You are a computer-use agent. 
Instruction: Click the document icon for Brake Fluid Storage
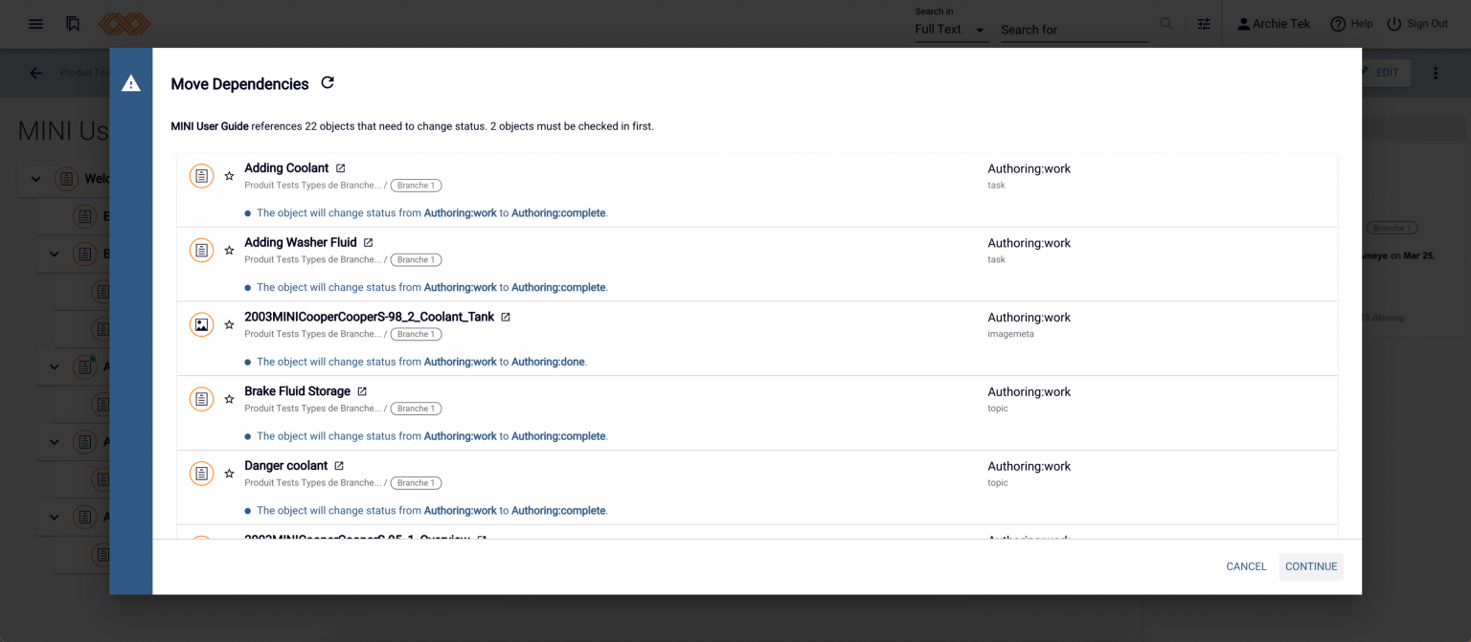click(201, 399)
